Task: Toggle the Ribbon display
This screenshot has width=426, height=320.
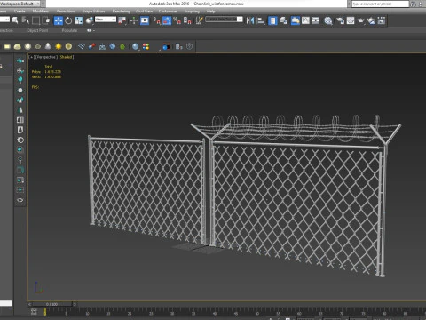Action: (295, 20)
